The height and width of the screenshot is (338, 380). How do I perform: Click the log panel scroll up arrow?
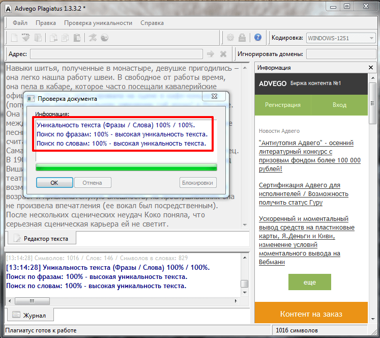pos(245,258)
